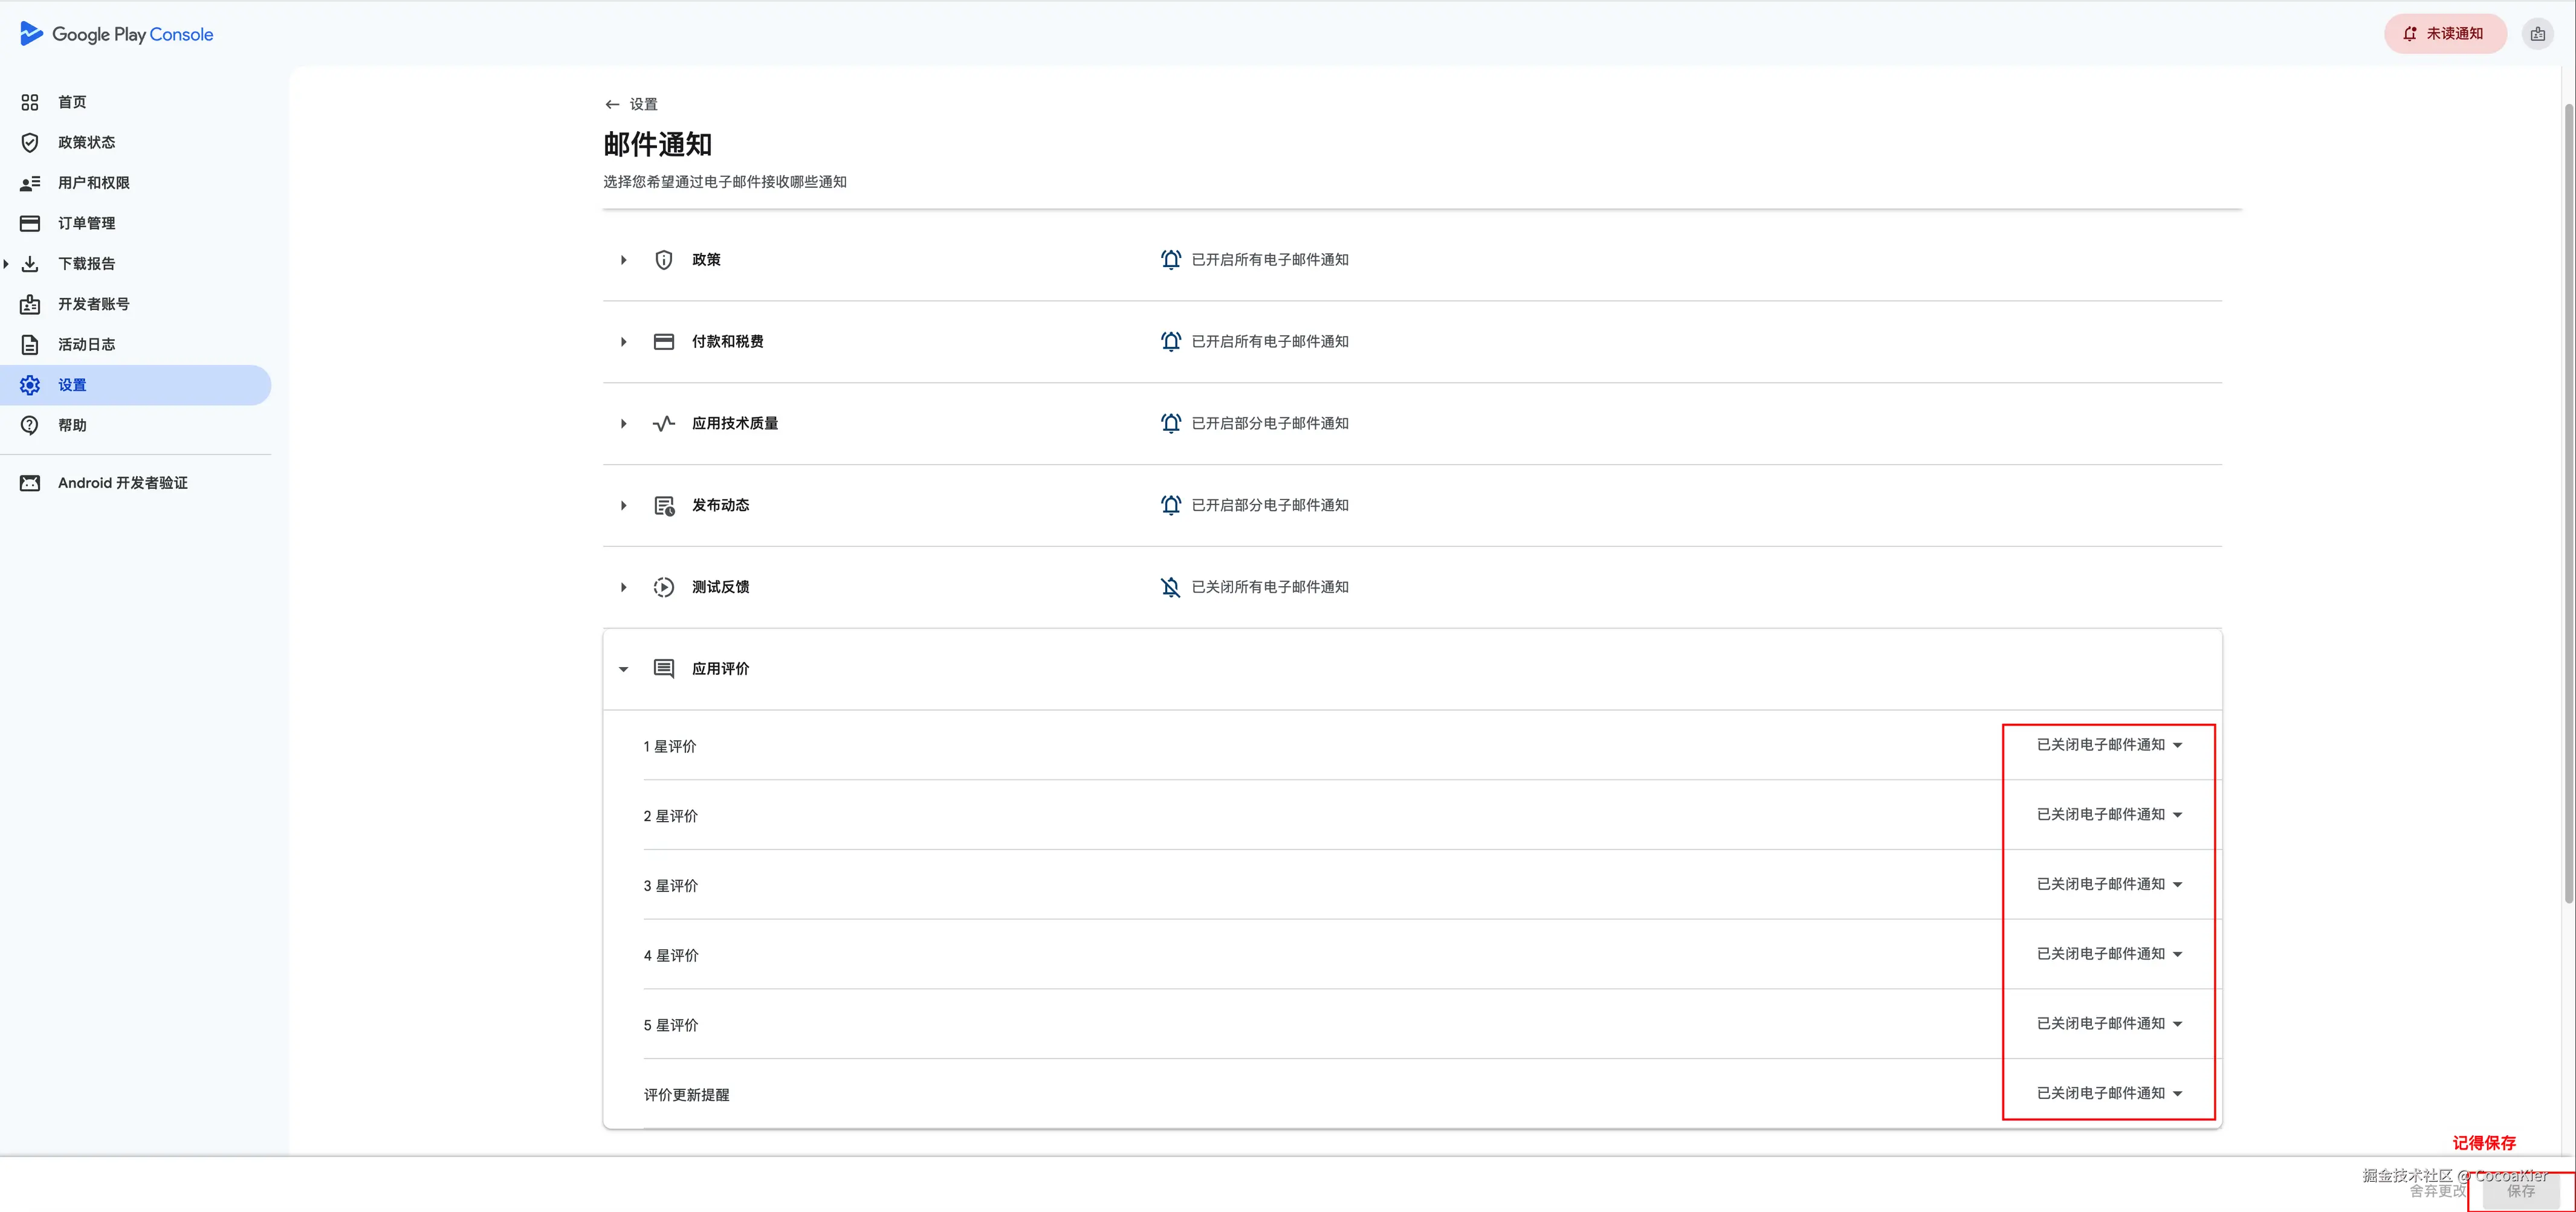
Task: Click the back arrow next to Settings
Action: [x=612, y=104]
